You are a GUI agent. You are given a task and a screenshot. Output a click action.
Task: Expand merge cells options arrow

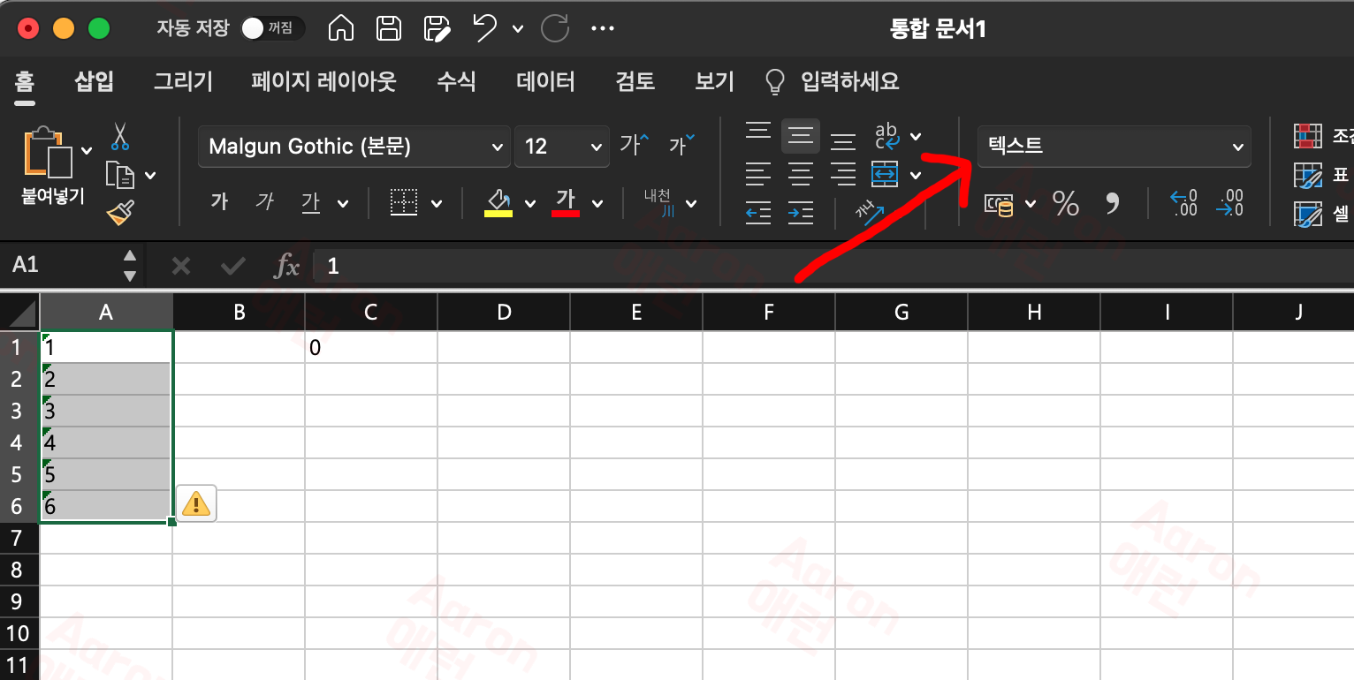click(x=916, y=175)
